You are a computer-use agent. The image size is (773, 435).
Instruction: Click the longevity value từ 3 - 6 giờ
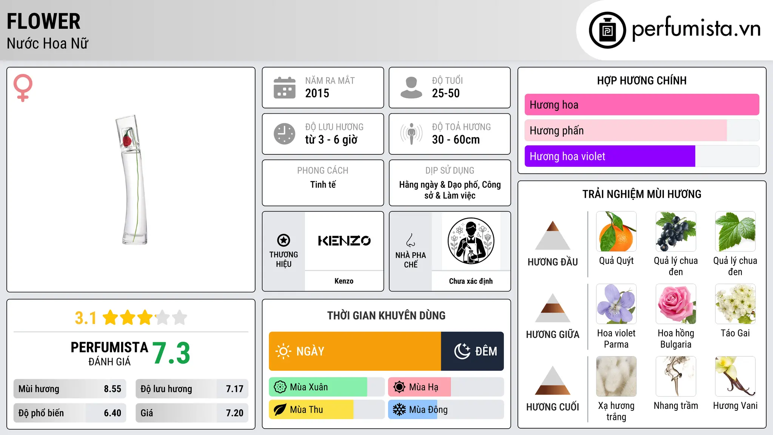tap(331, 140)
